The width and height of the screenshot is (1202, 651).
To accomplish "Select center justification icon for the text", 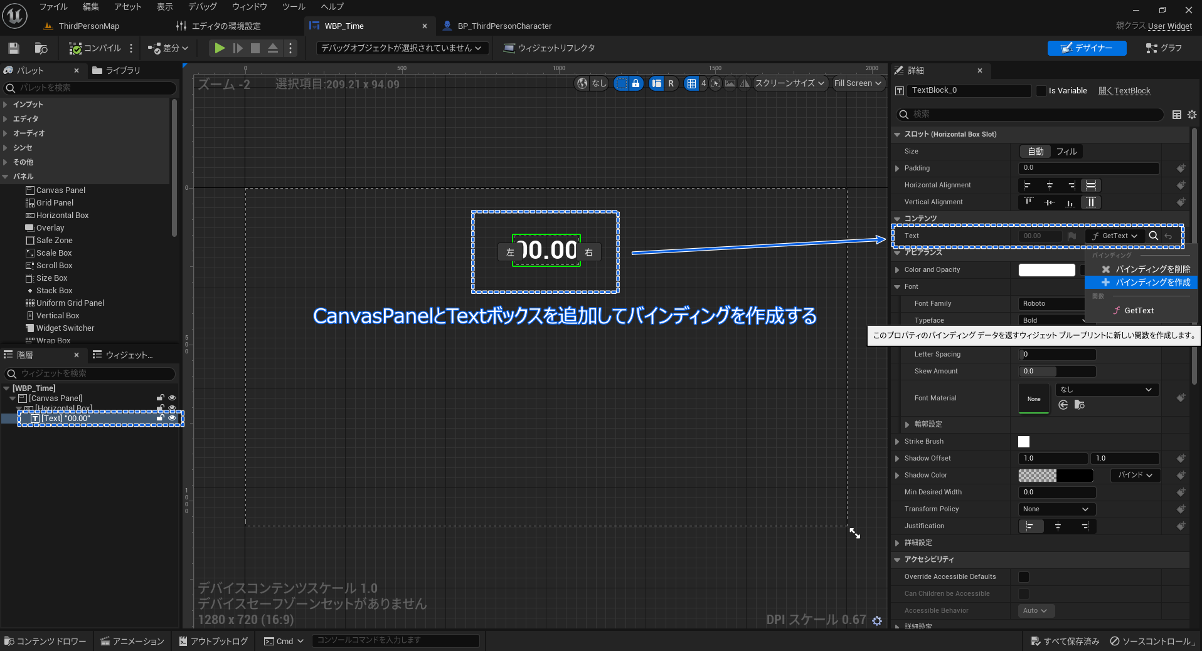I will tap(1058, 526).
